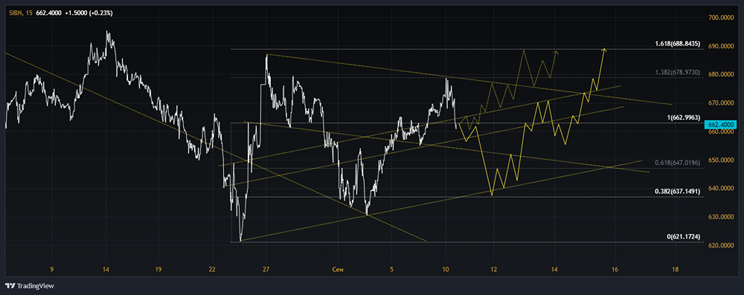Click the month label Сен on time axis
Viewport: 744px width, 295px height.
pos(338,270)
